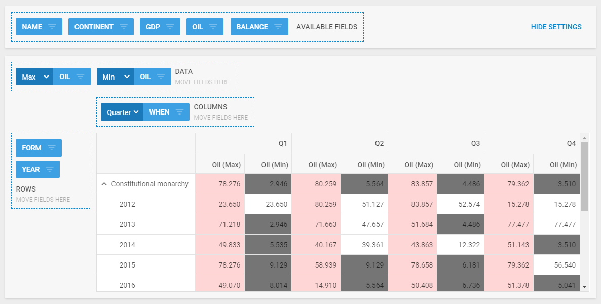Collapse the Constitutional monarchy row

[x=104, y=184]
